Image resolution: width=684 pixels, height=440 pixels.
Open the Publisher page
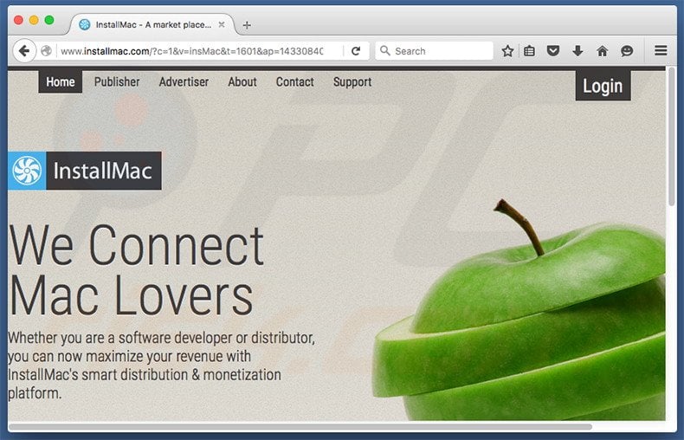tap(117, 81)
